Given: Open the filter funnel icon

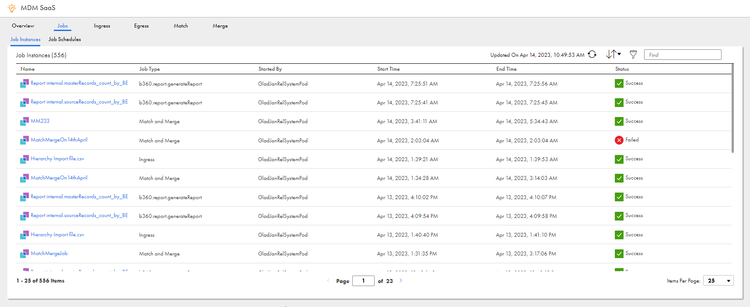Looking at the screenshot, I should 633,55.
